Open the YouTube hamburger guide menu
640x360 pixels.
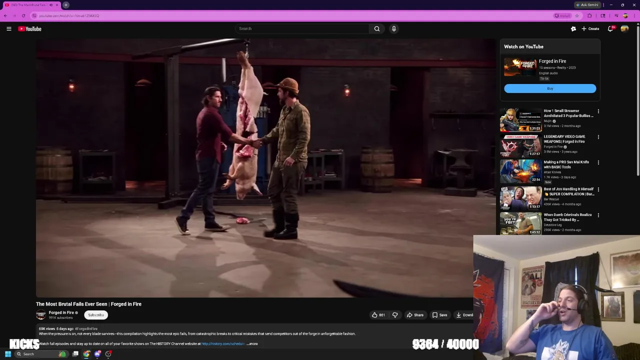9,29
